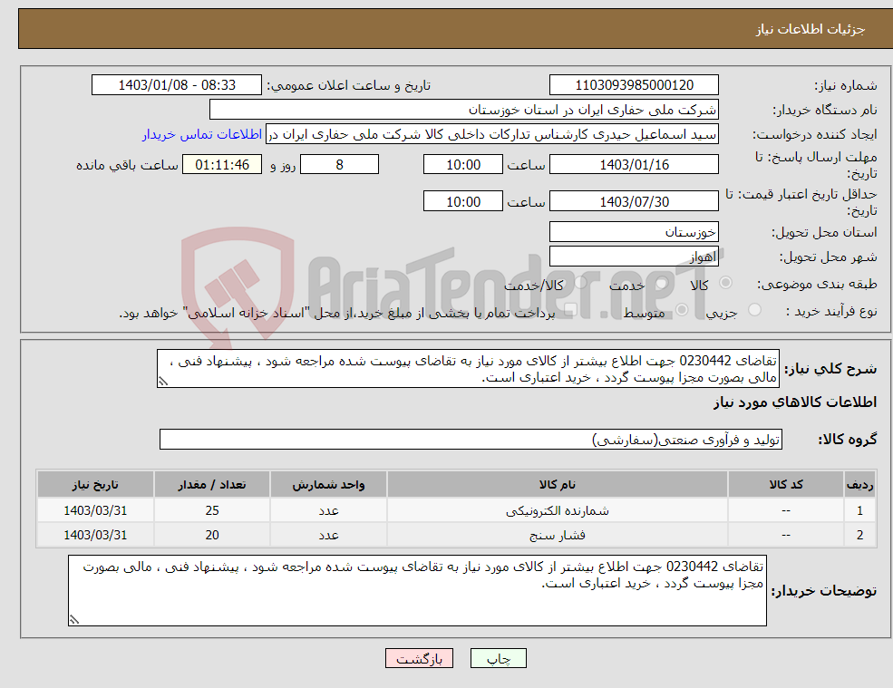Click the remaining time field 01:11:46
The height and width of the screenshot is (688, 893).
click(x=222, y=165)
